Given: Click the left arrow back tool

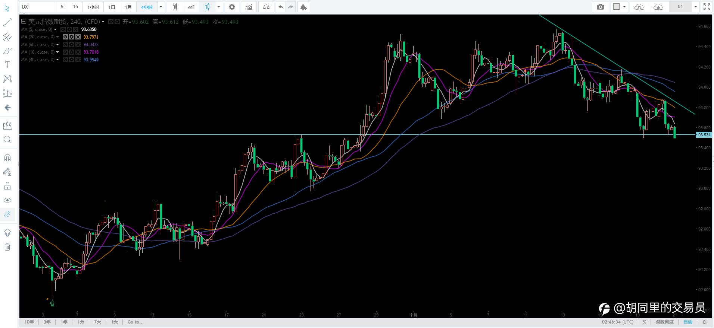Looking at the screenshot, I should [7, 108].
